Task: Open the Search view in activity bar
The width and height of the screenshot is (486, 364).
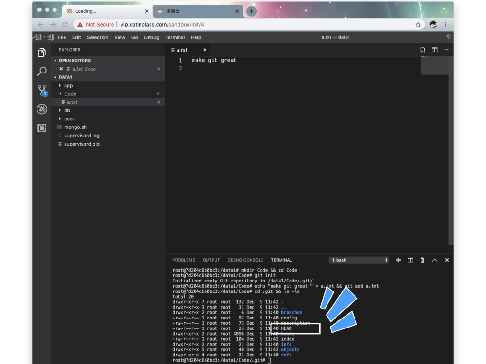Action: tap(42, 72)
